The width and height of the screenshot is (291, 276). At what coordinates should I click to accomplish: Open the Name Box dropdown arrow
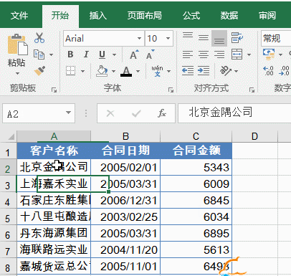[68, 113]
